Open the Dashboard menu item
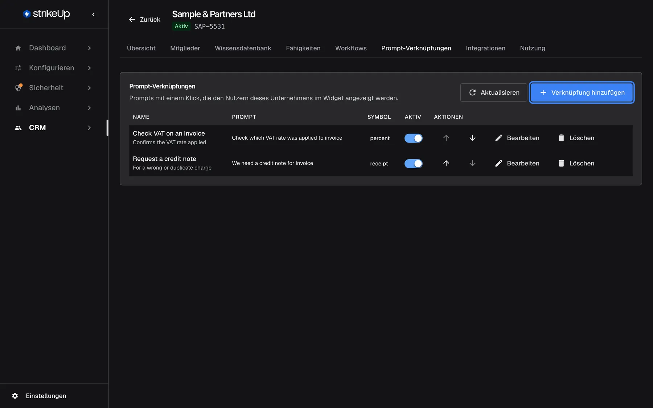Viewport: 653px width, 408px height. (54, 48)
